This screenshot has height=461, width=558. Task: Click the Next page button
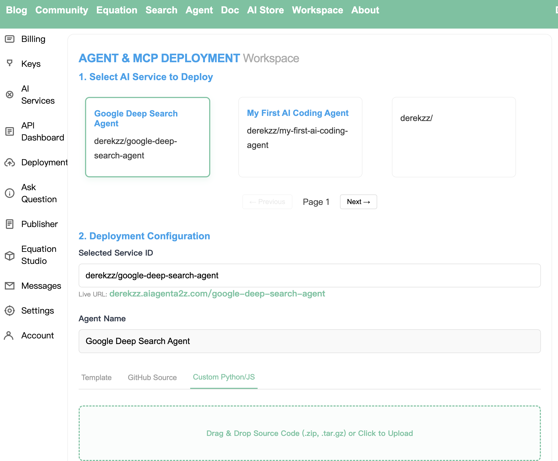(358, 202)
